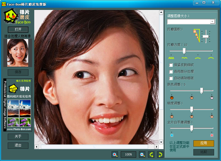Screen dimensions: 221x161
Task: Expand the 调整图像大小 dropdown list
Action: point(212,22)
